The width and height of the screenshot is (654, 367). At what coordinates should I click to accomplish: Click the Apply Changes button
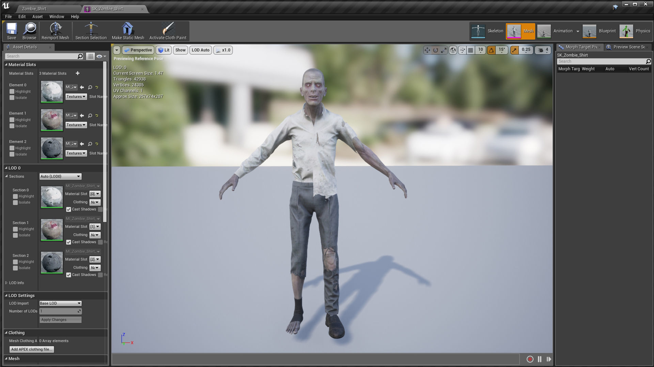coord(60,320)
